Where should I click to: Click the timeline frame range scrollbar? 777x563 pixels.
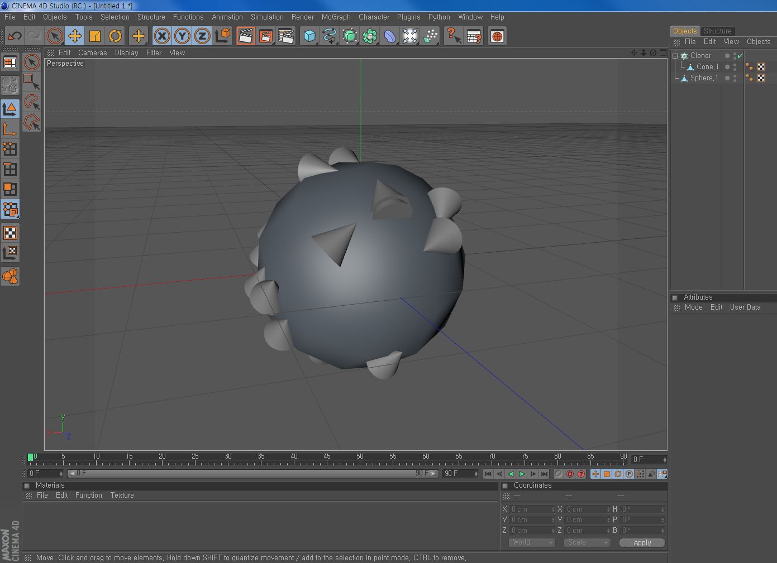coord(253,474)
